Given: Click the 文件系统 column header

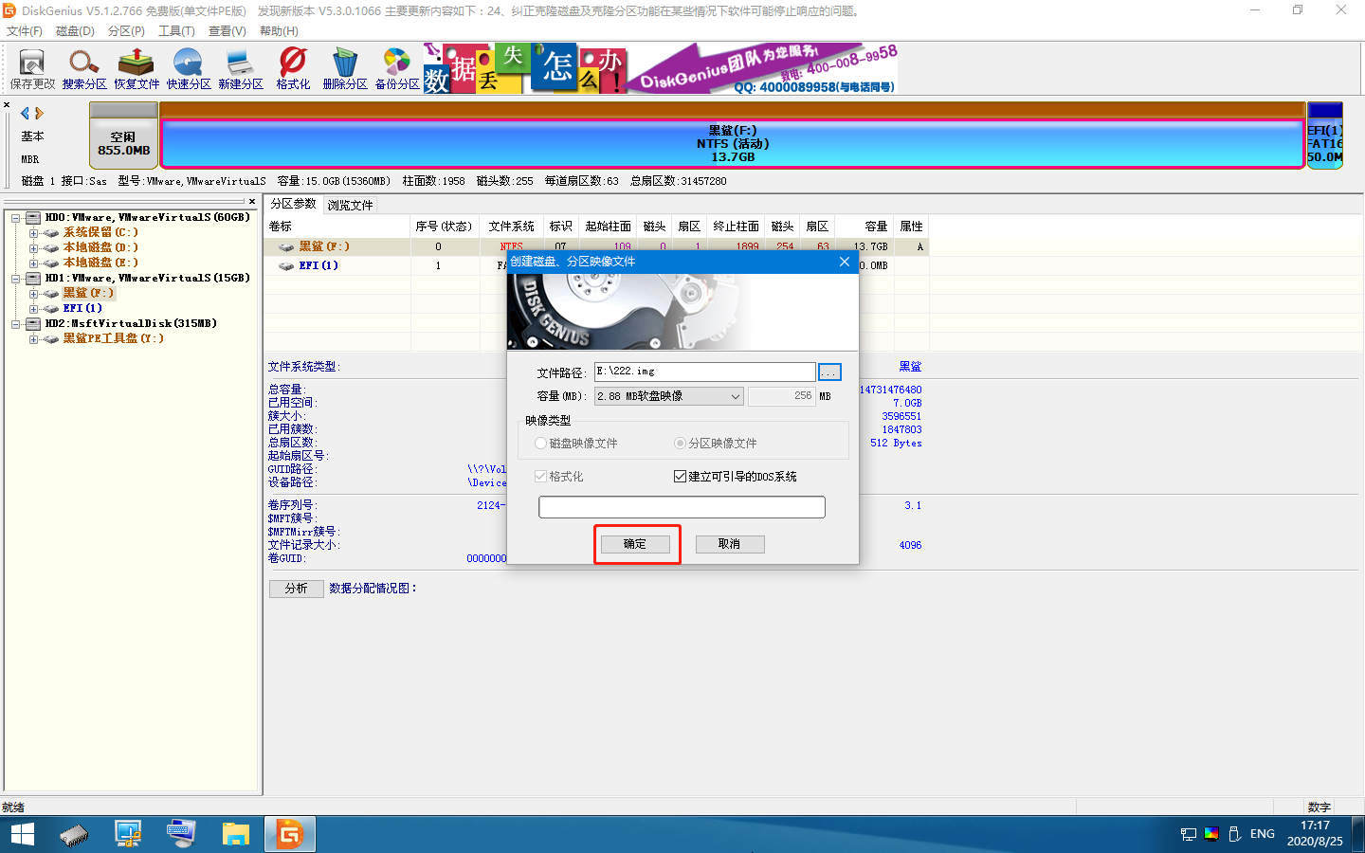Looking at the screenshot, I should tap(511, 227).
